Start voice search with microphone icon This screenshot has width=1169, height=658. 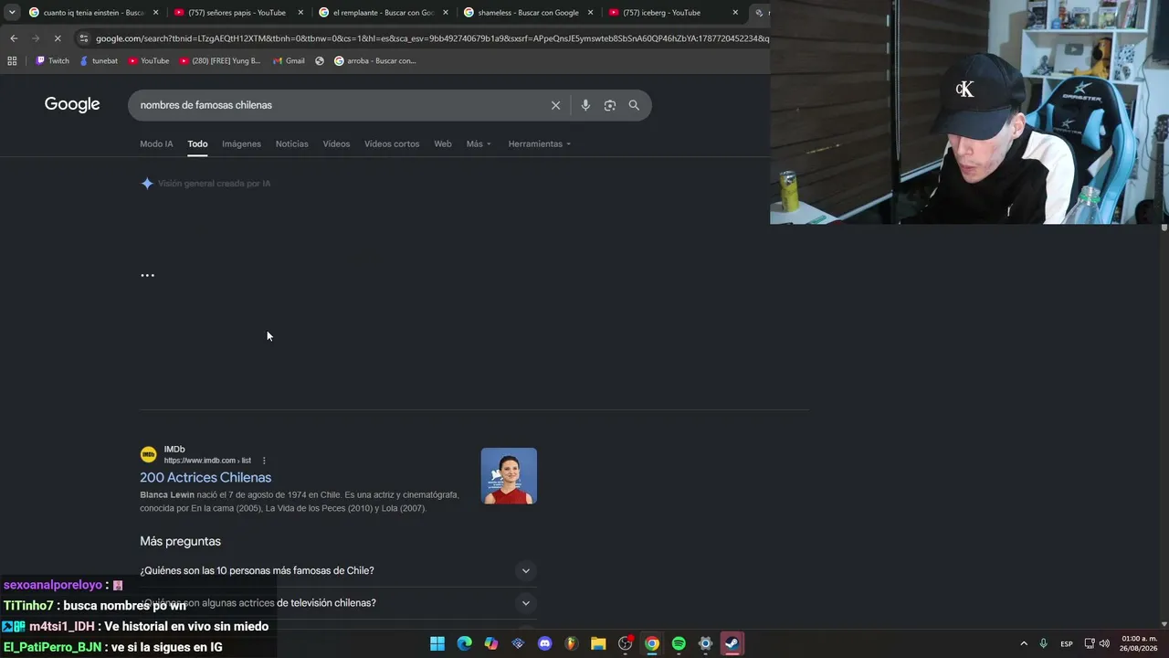coord(585,105)
